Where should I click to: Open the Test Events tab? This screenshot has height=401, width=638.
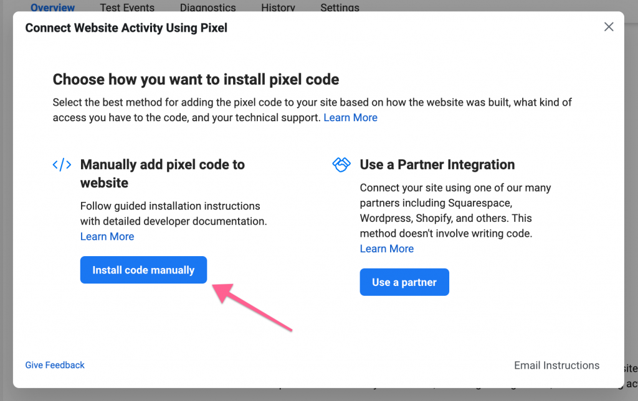point(127,7)
